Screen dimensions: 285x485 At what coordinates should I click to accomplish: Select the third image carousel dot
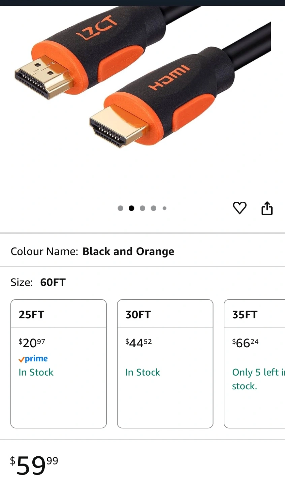pos(142,208)
